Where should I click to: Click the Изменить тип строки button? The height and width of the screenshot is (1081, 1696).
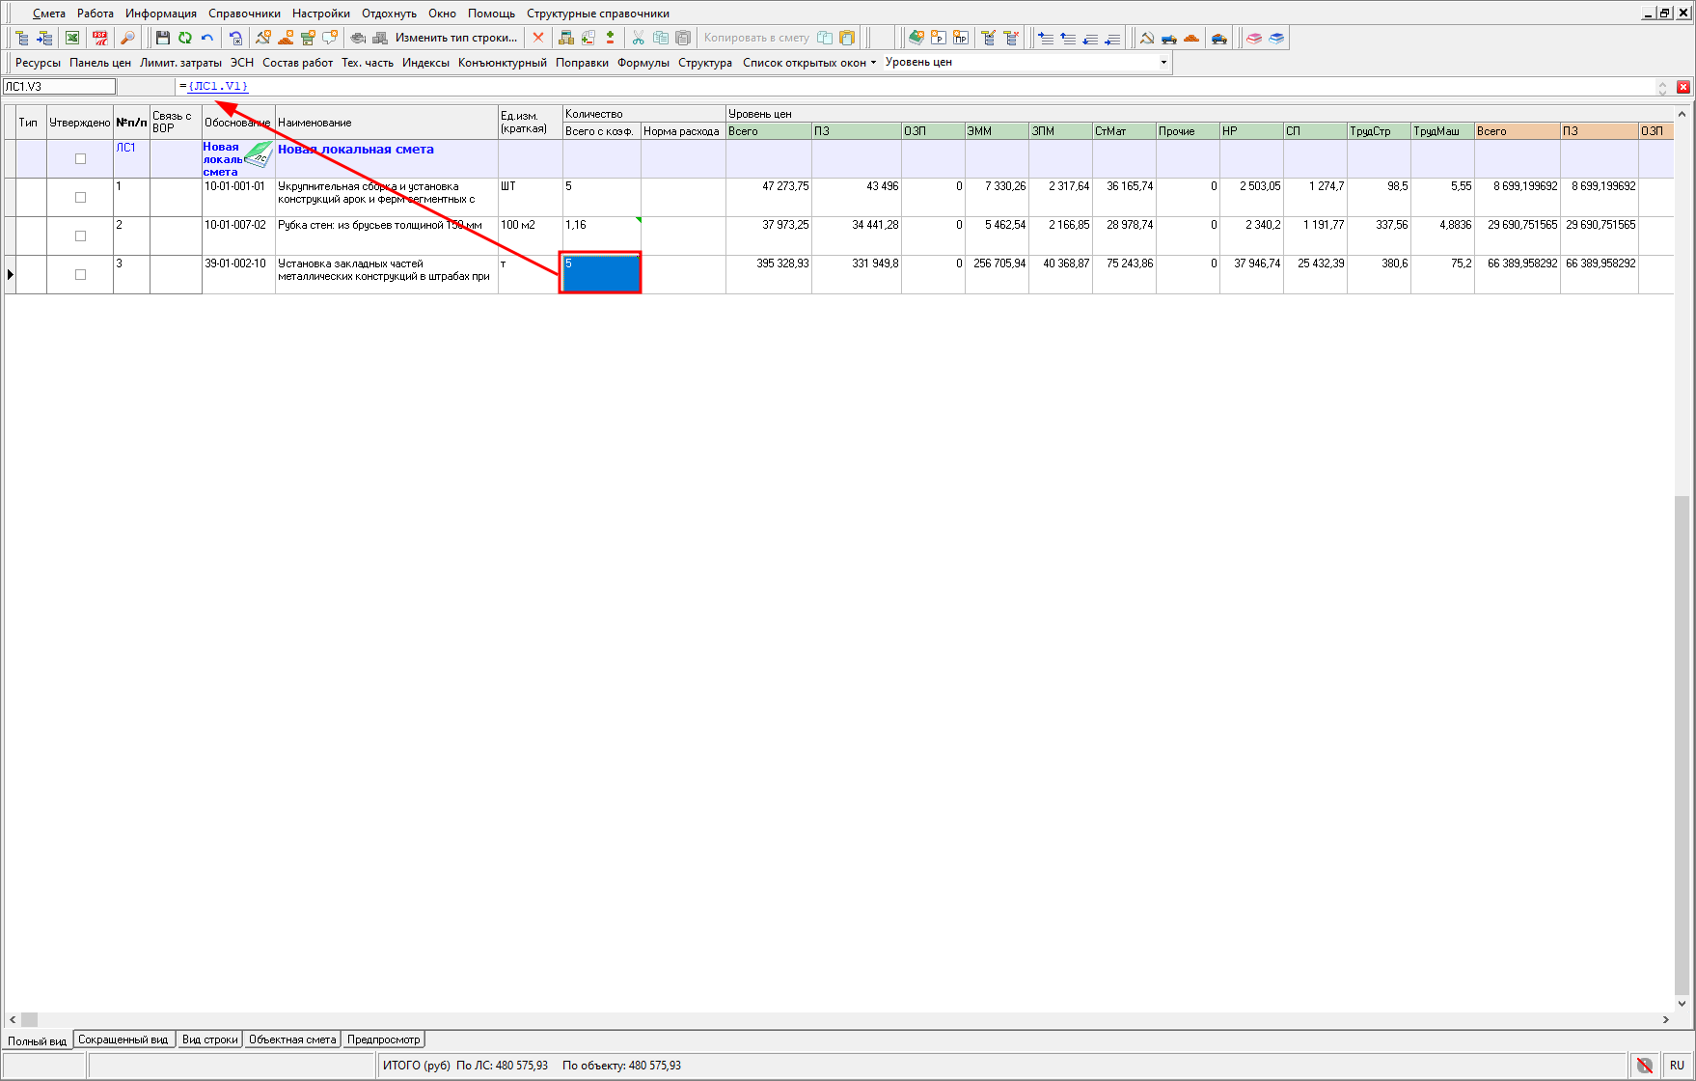click(x=455, y=38)
